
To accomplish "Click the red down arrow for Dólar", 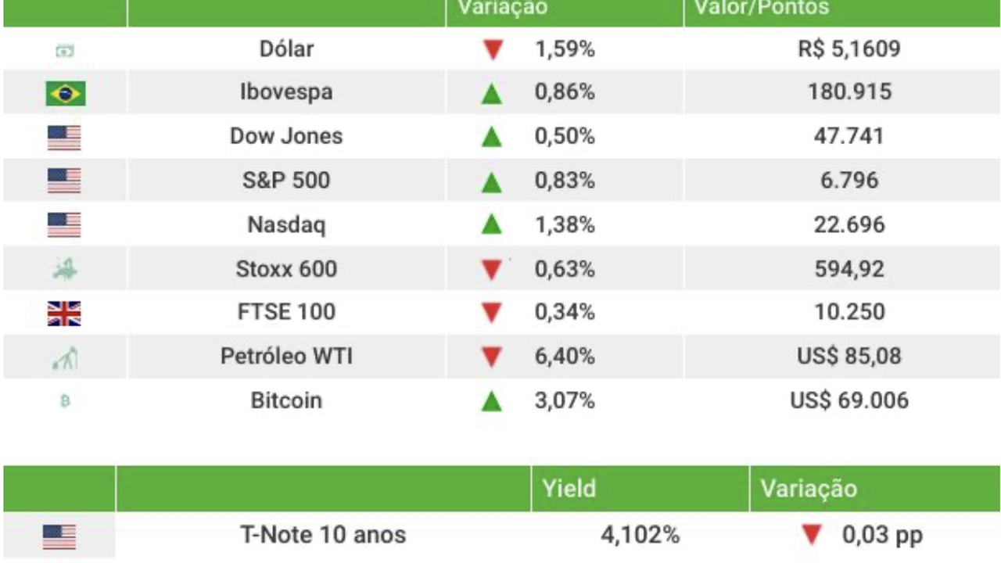I will pyautogui.click(x=492, y=51).
